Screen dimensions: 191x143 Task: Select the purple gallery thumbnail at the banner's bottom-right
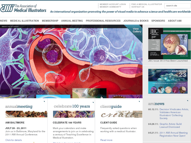[x=125, y=96]
